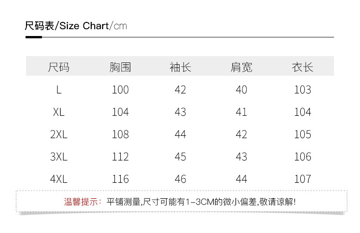Click the bust value 100 for size L
Viewport: 360px width, 233px height.
point(120,90)
